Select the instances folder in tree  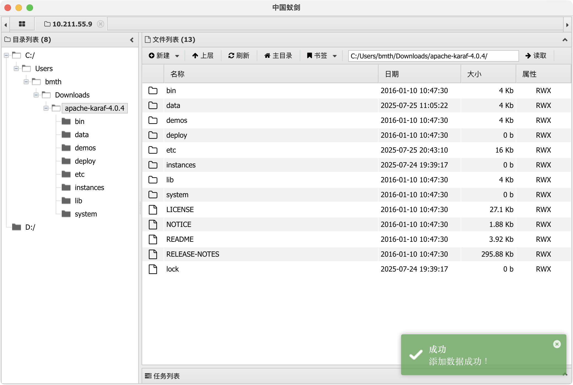point(90,188)
